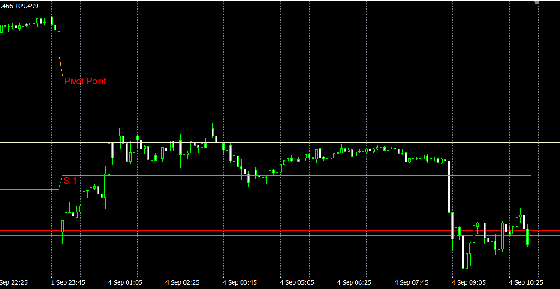Click the 4 Sep 09:05 time label
The image size is (560, 289).
coord(469,282)
